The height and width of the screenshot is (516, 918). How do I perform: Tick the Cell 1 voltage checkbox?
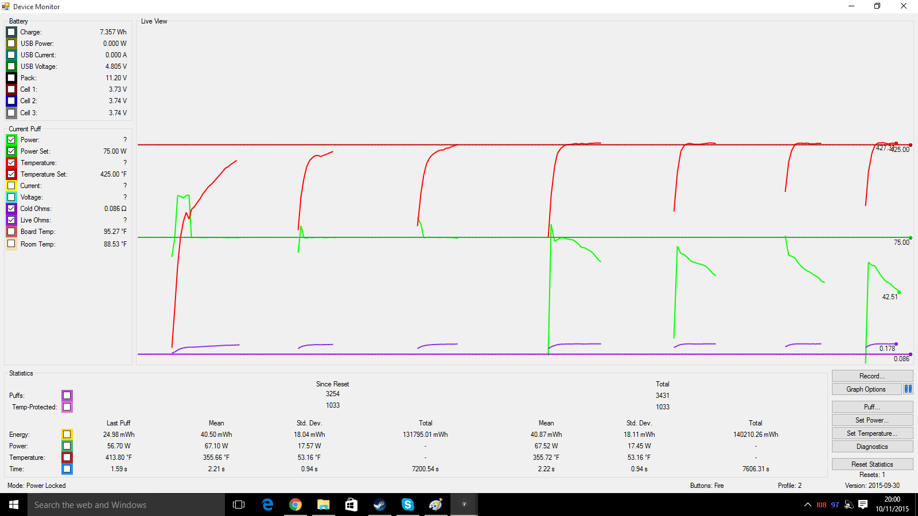[11, 89]
